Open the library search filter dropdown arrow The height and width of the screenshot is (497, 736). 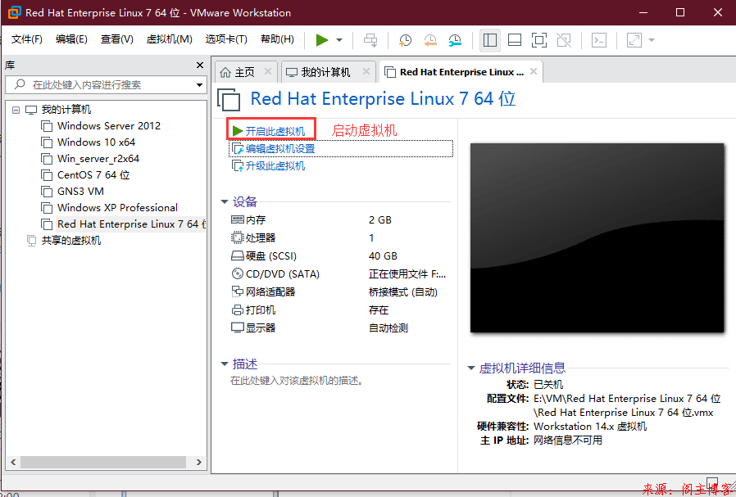[199, 85]
